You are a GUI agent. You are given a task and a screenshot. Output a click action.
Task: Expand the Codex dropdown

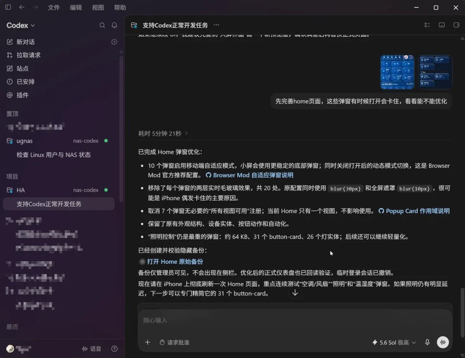21,25
